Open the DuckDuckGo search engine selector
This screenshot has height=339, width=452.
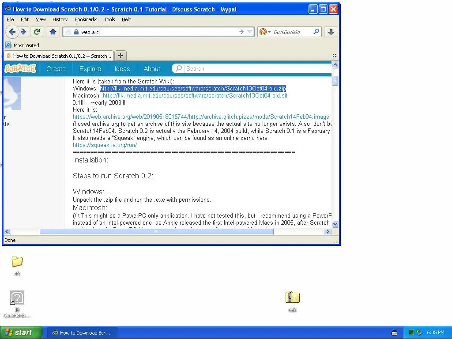click(x=265, y=32)
